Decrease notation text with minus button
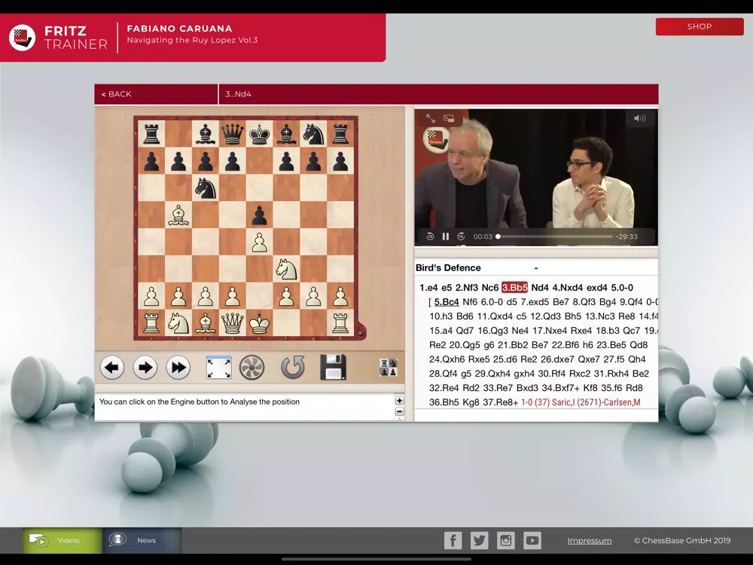This screenshot has height=565, width=753. pos(400,412)
